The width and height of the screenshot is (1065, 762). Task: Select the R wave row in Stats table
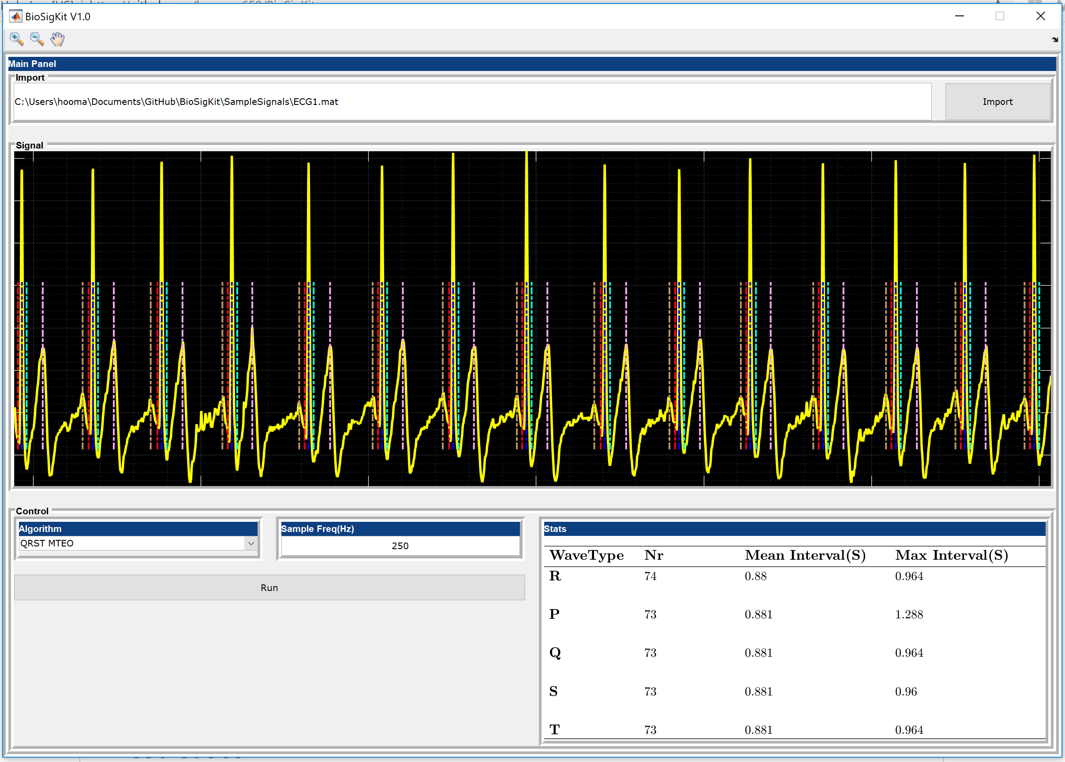click(555, 576)
